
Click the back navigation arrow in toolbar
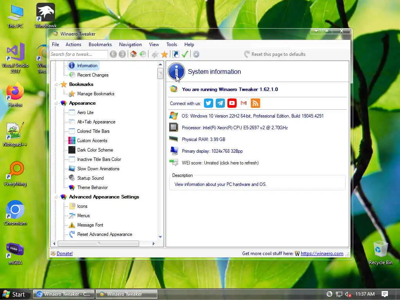(113, 54)
